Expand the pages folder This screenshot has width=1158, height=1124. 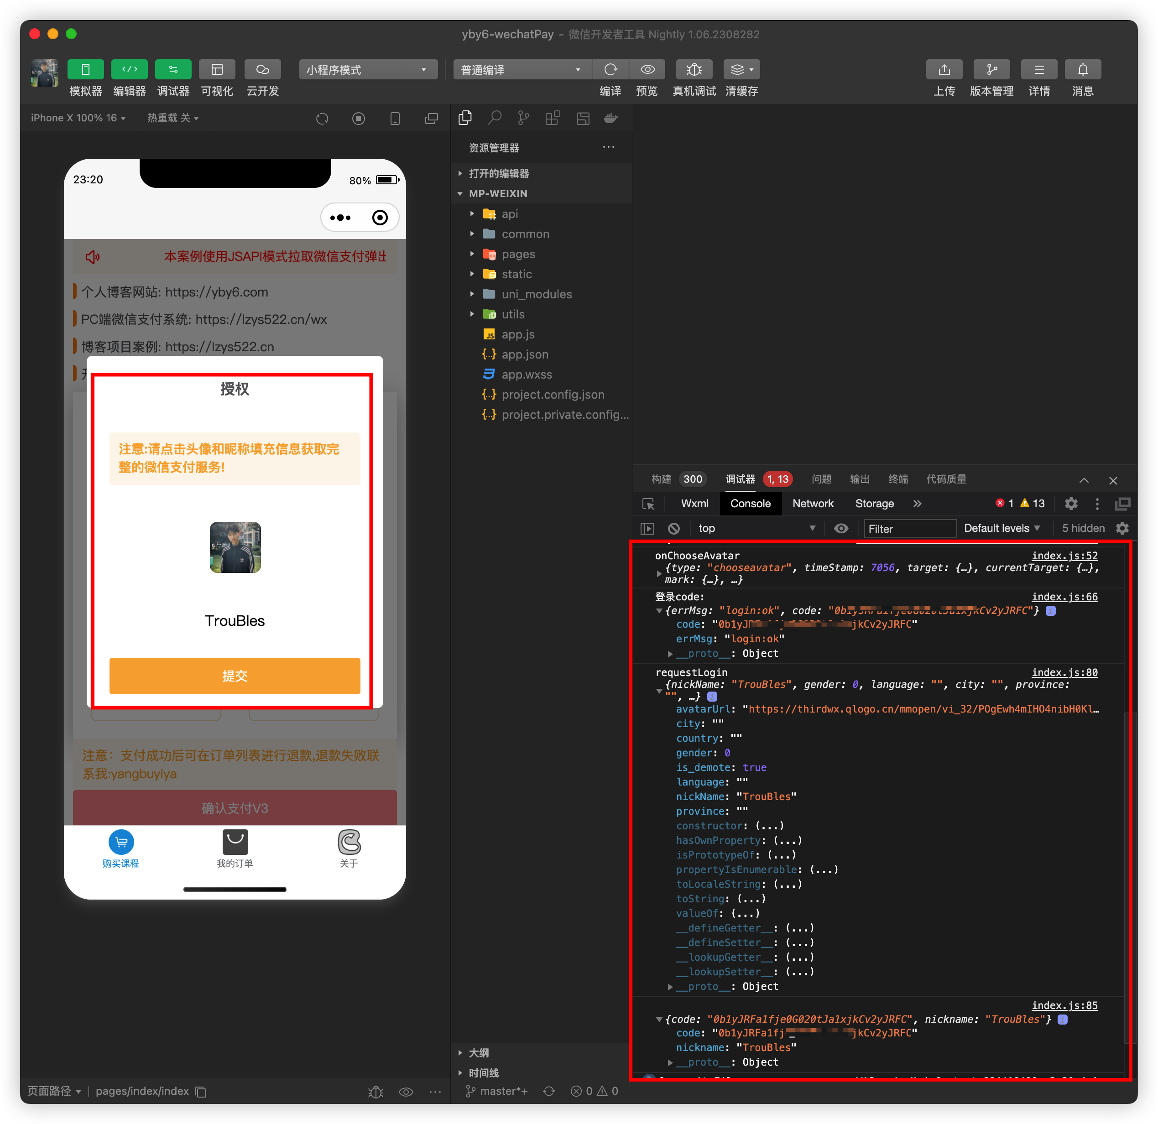click(517, 254)
